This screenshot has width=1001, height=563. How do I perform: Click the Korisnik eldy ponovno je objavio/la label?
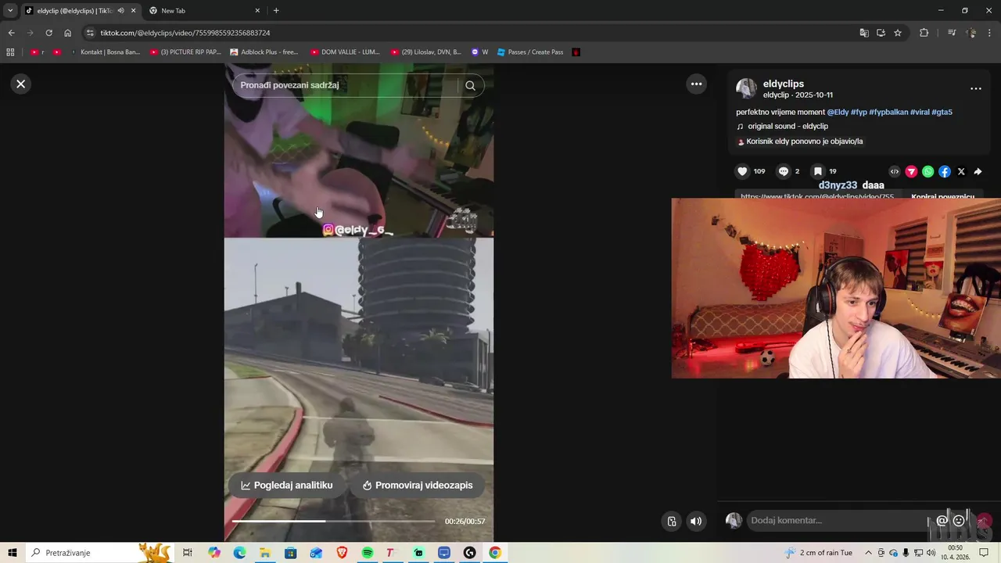(x=805, y=142)
